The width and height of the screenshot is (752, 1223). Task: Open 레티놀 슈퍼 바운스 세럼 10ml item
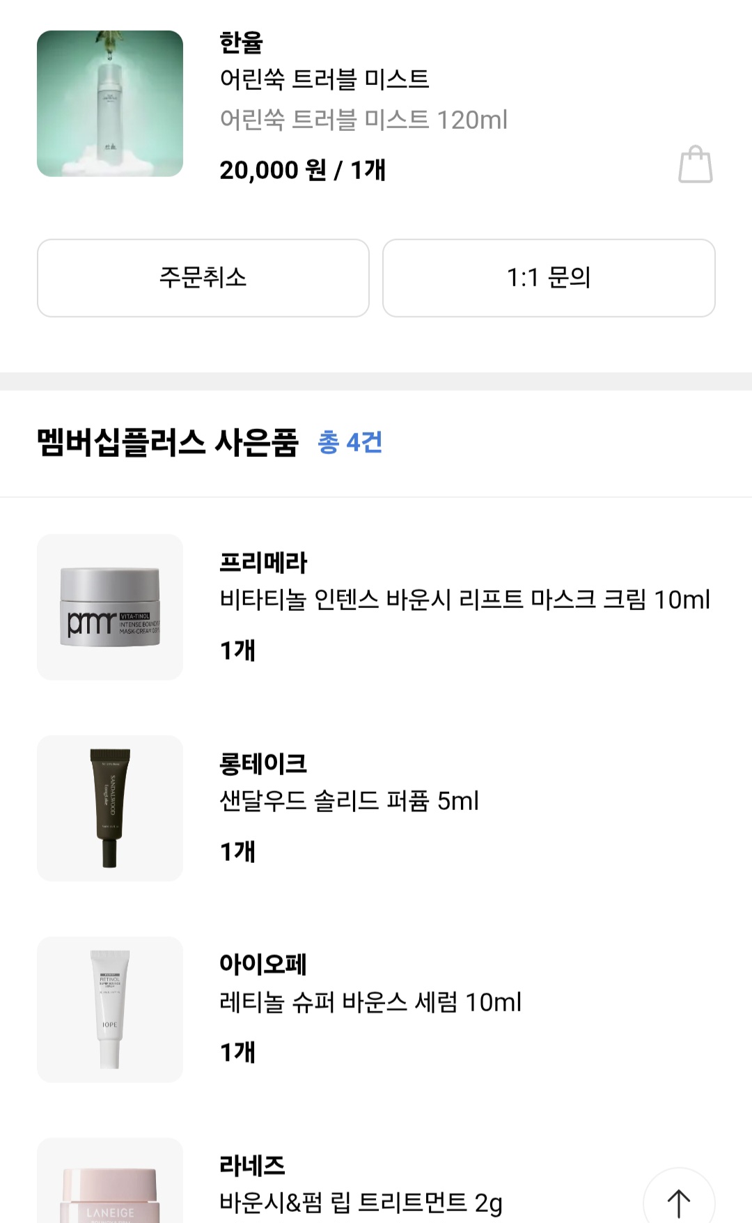(370, 1002)
